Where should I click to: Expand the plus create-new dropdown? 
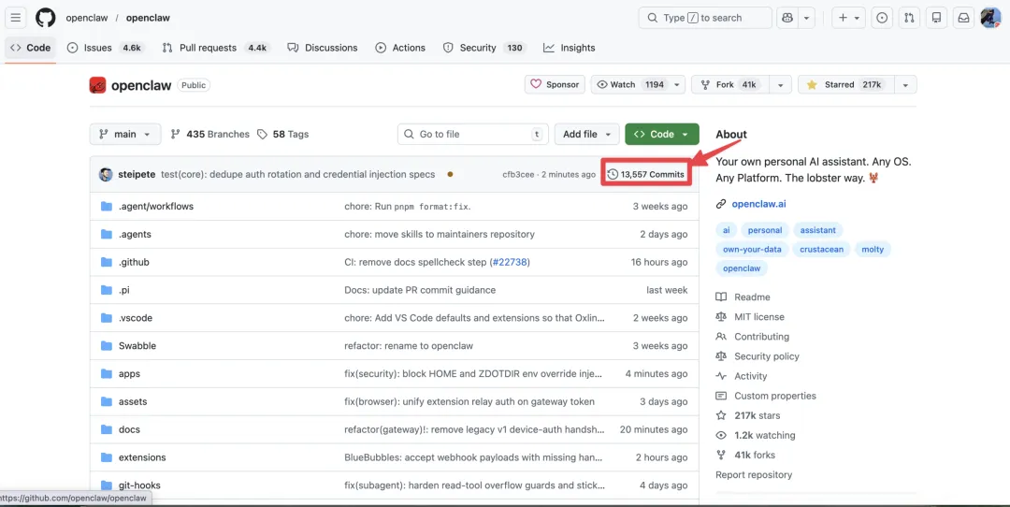849,18
